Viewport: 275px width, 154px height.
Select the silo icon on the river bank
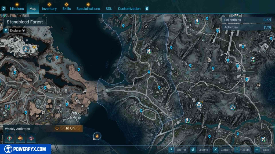click(187, 121)
